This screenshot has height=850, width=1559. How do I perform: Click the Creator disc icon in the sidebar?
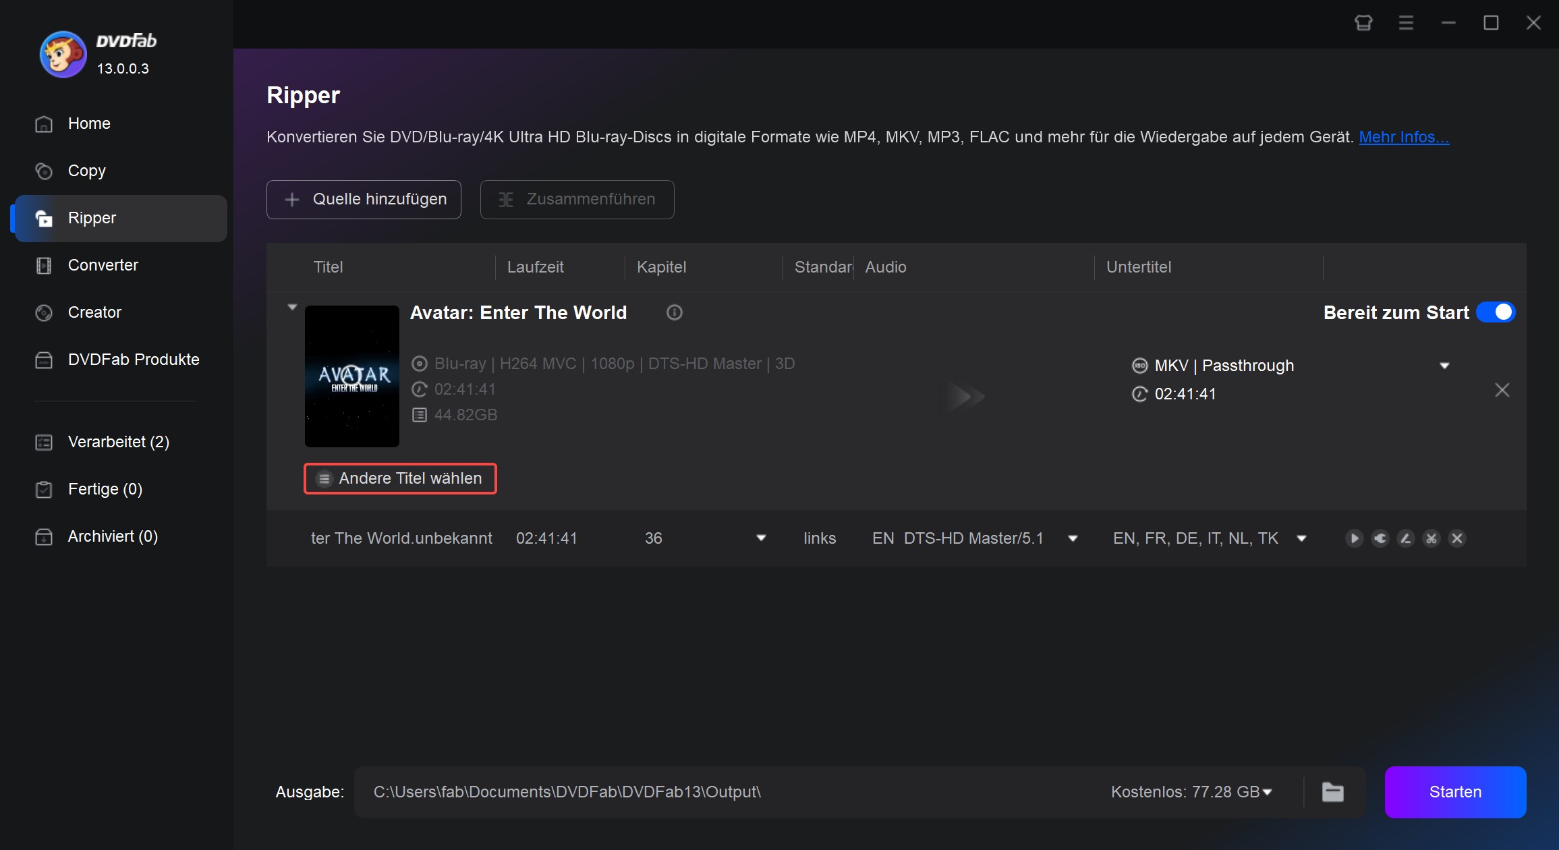(44, 313)
